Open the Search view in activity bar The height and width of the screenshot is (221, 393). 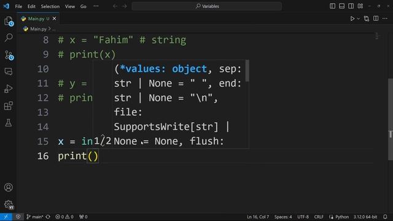(9, 38)
